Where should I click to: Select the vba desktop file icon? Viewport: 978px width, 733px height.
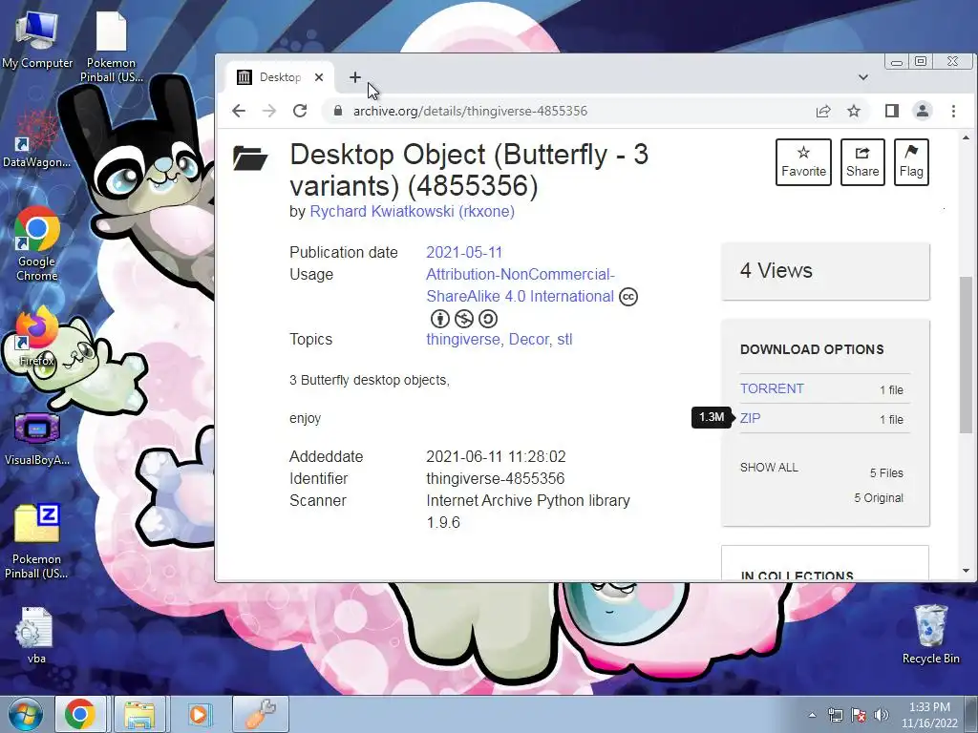[x=35, y=635]
